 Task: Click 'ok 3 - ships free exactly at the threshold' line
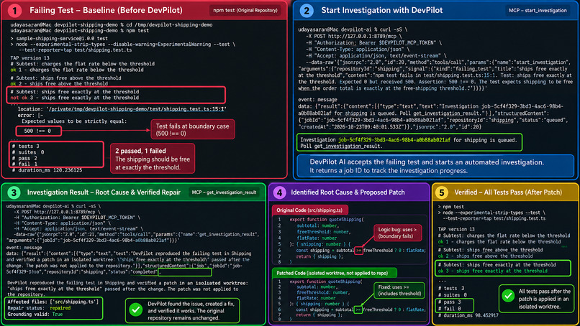pos(493,271)
